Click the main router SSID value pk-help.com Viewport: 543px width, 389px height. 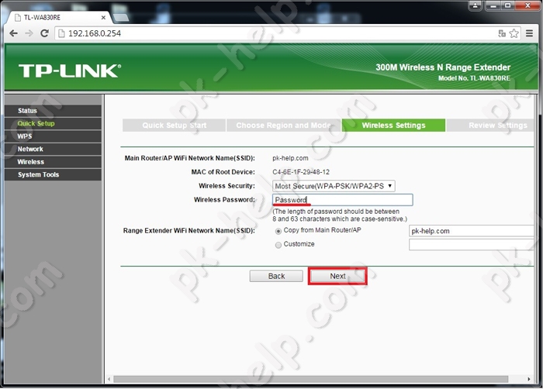[x=290, y=158]
